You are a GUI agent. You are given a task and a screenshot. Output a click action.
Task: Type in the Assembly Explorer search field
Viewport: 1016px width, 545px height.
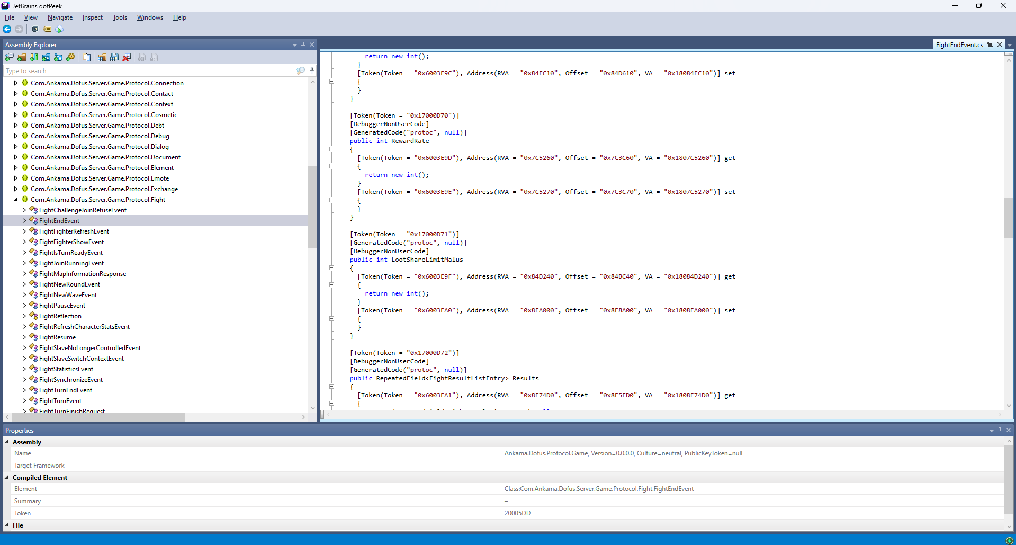[149, 71]
